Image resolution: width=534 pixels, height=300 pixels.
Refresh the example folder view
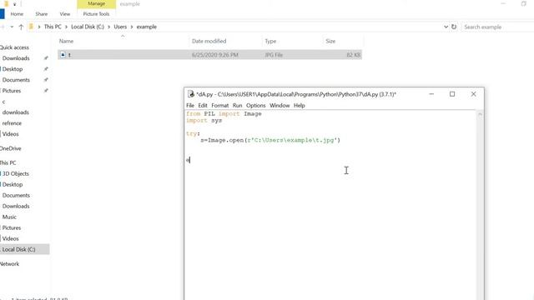454,27
